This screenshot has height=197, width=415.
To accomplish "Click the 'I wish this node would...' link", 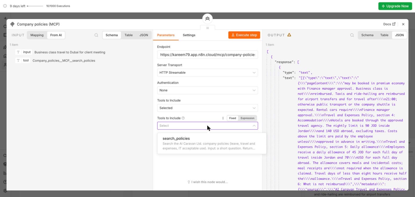I will 207,182.
